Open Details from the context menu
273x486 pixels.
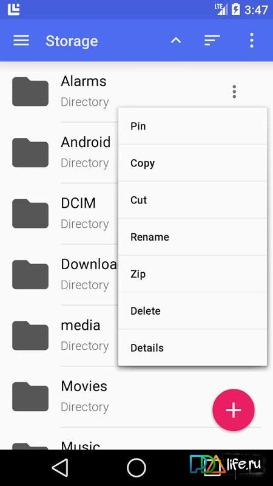tap(192, 347)
